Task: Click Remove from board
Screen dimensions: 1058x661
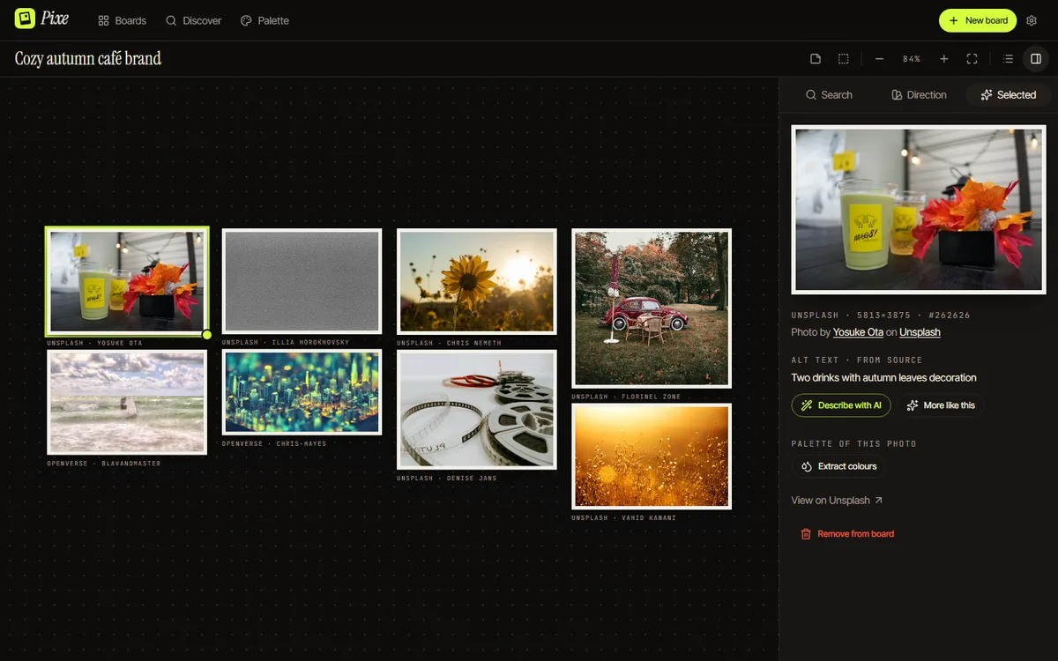Action: click(x=846, y=534)
